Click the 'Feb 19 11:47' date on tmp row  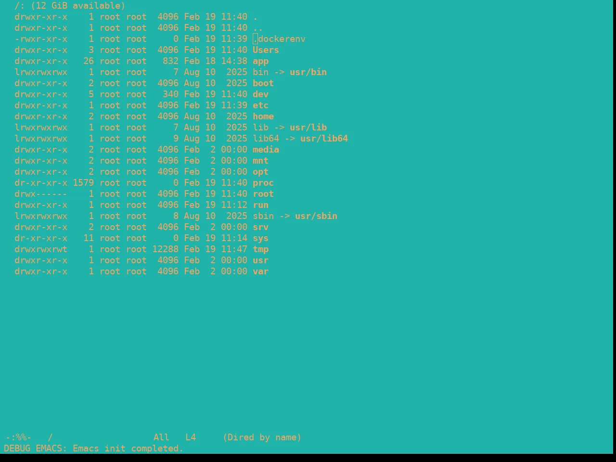coord(216,249)
